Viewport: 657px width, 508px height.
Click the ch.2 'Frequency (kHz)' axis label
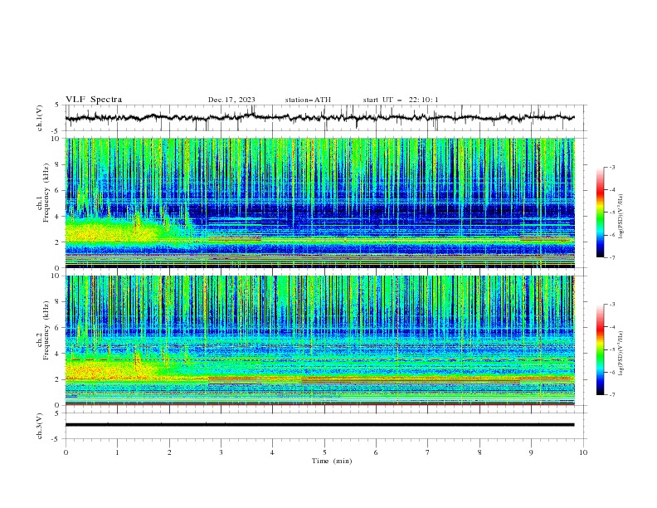coord(46,330)
